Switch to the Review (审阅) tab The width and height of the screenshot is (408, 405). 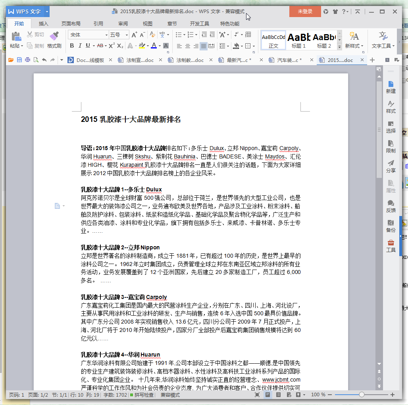(x=123, y=24)
